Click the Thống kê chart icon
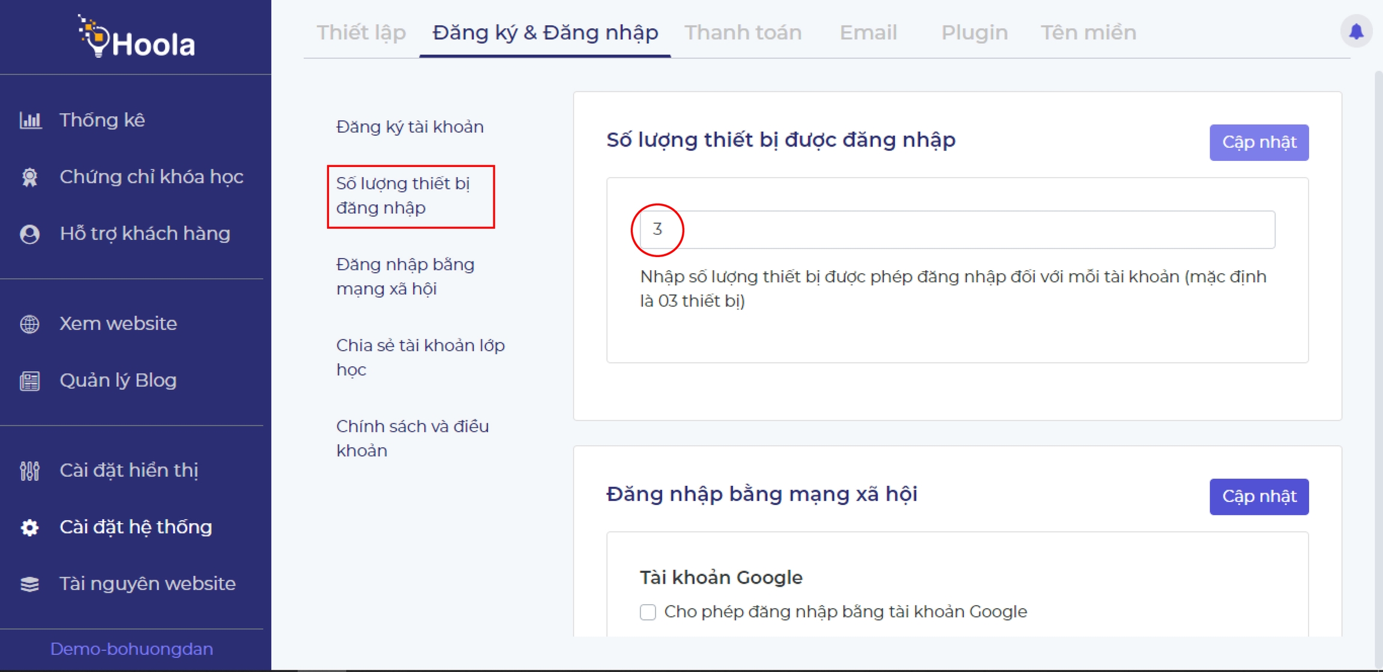The image size is (1383, 672). [30, 120]
